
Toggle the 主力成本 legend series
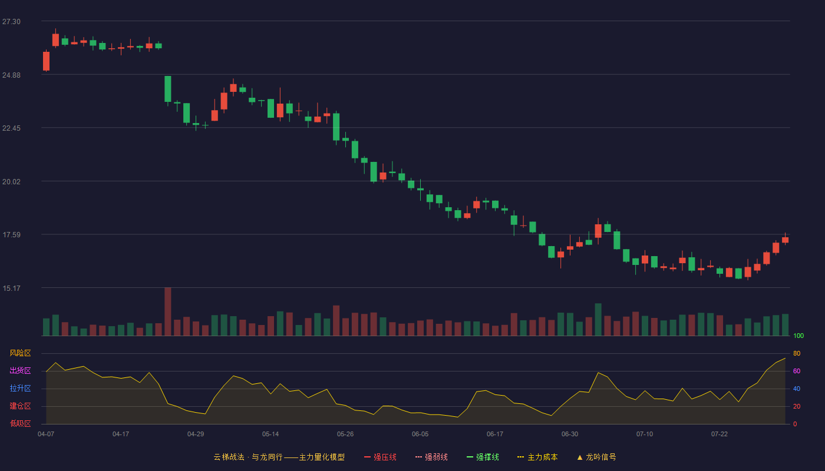point(537,457)
